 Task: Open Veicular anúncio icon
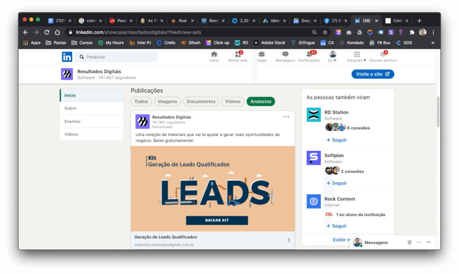[383, 56]
